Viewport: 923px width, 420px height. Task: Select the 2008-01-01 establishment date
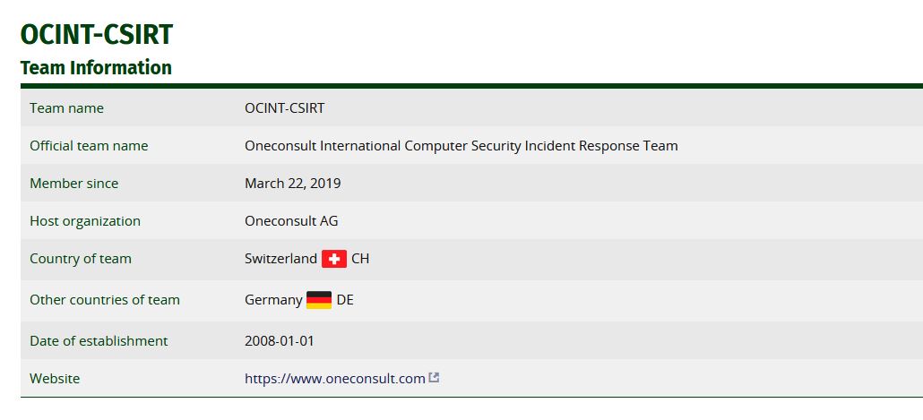[280, 341]
